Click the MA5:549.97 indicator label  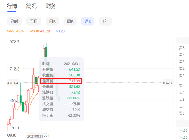pos(16,31)
